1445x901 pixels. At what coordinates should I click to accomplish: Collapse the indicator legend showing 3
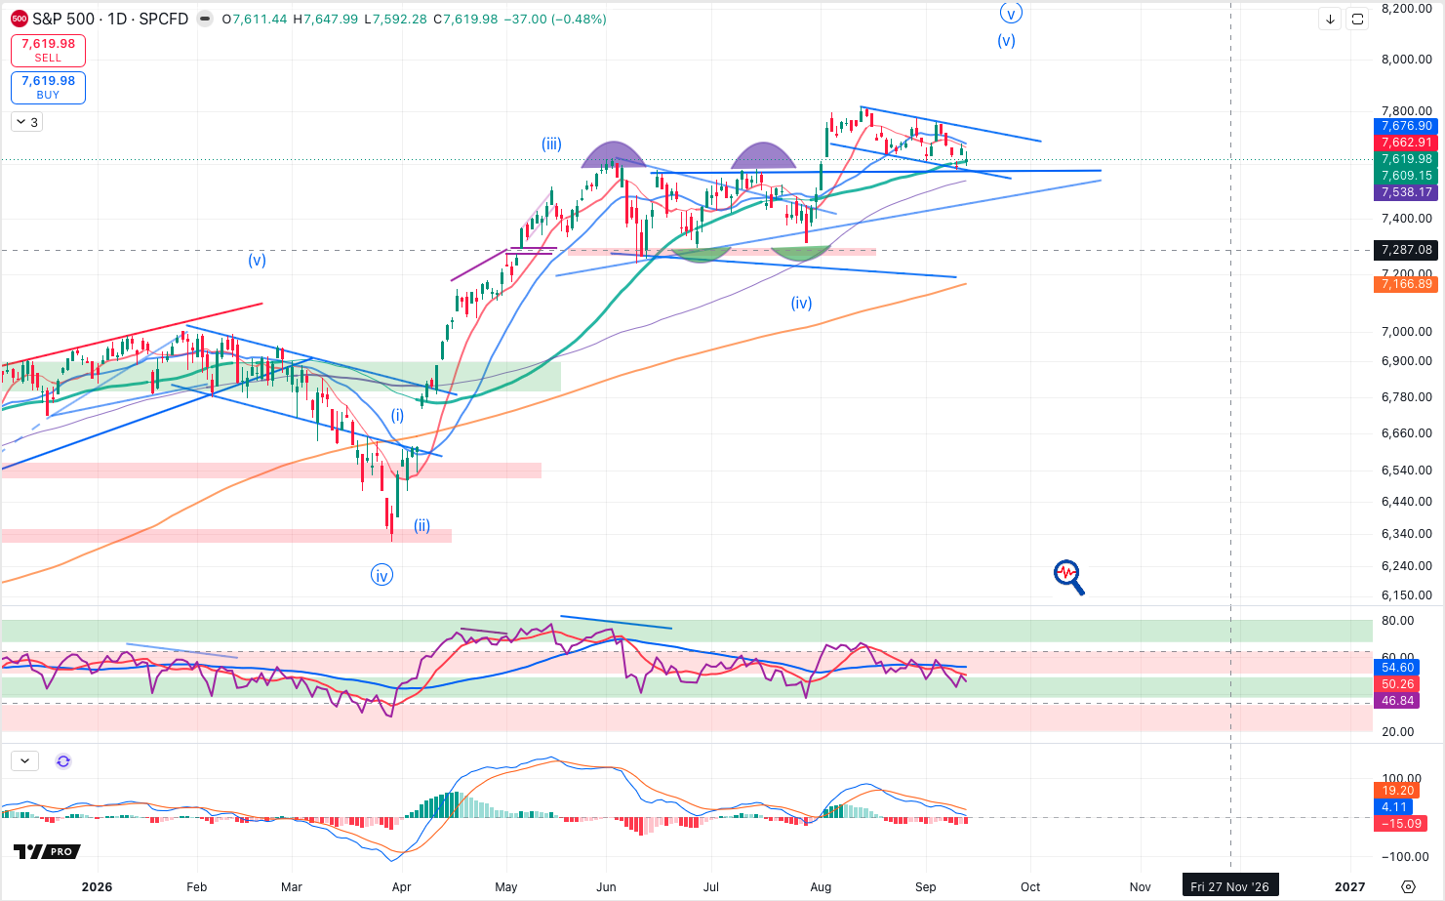click(26, 122)
